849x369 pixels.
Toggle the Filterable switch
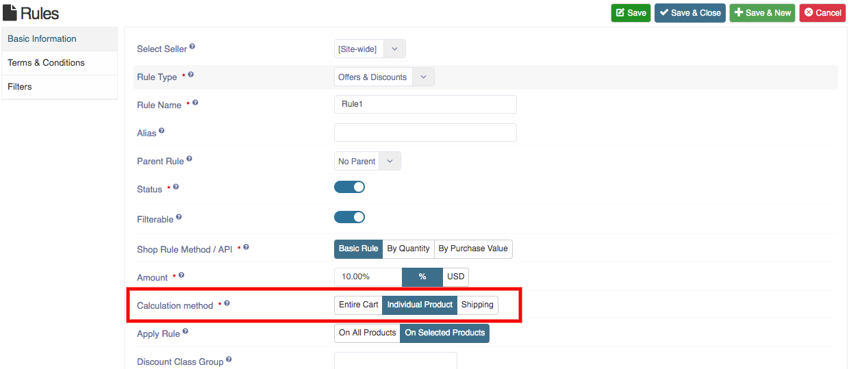[349, 217]
